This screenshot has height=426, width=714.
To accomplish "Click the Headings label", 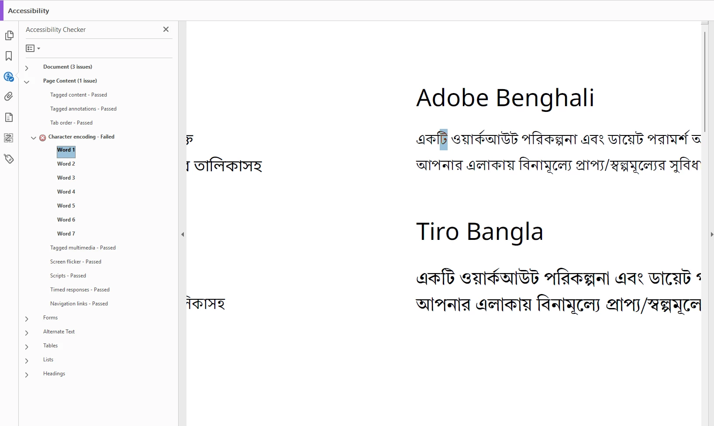I will [54, 374].
